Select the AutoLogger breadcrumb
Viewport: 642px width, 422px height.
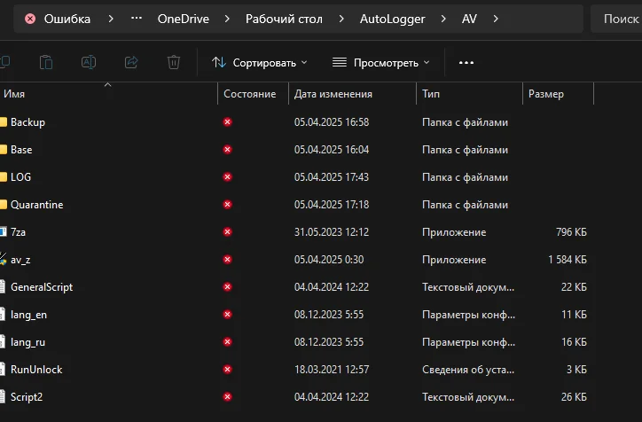tap(392, 19)
